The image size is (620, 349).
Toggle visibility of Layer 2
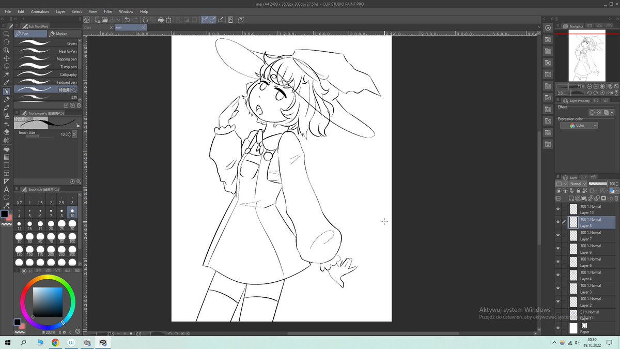tap(558, 302)
